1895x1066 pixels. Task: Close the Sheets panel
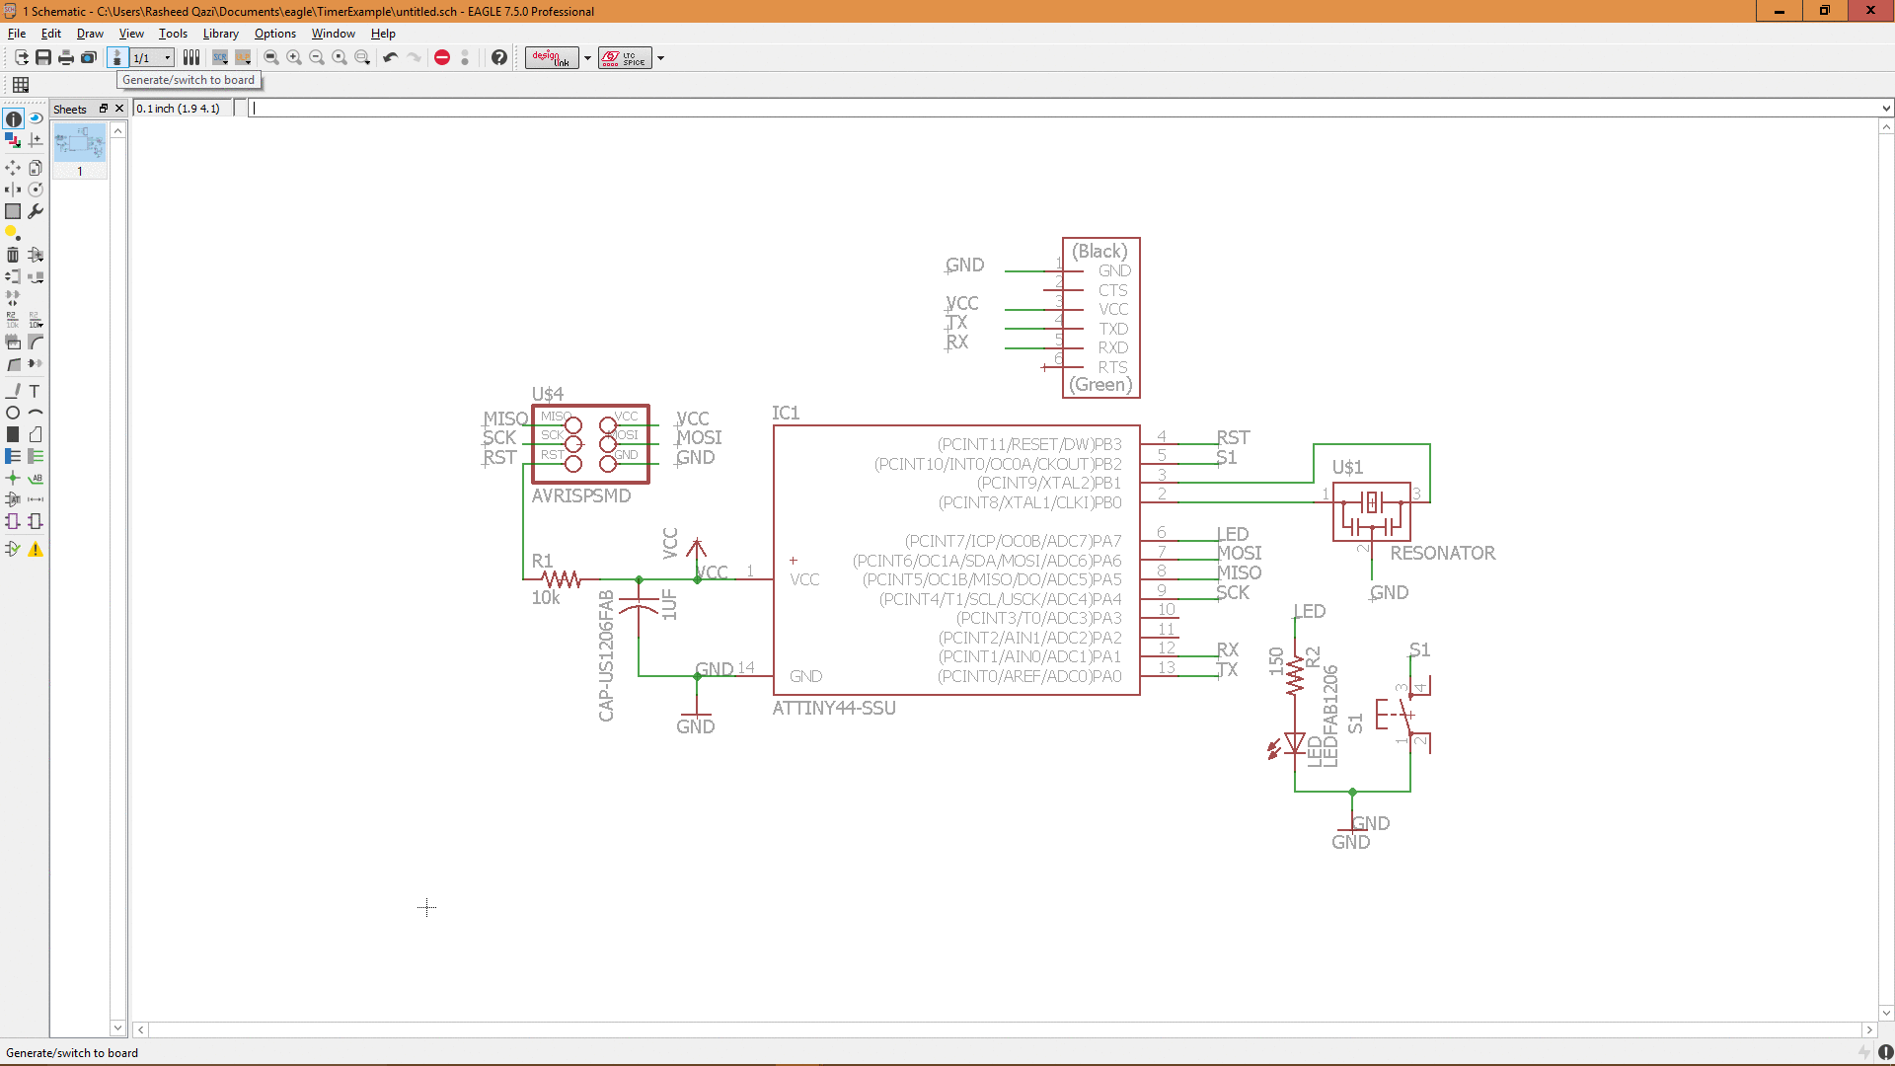point(119,109)
